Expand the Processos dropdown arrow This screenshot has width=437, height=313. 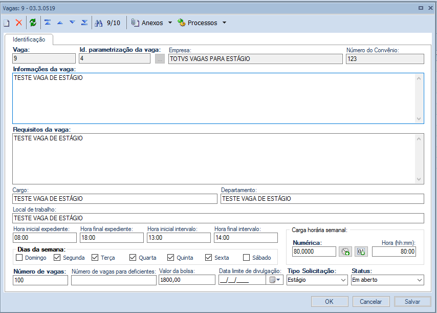coord(224,23)
